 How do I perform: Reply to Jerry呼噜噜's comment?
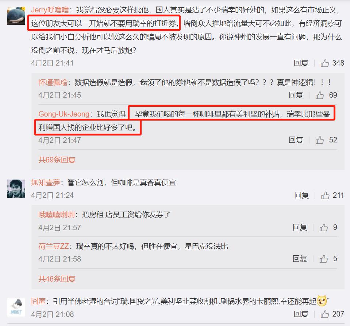pos(301,63)
